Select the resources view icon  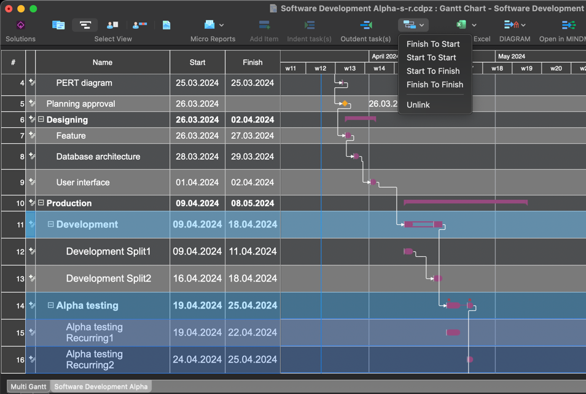[x=112, y=25]
